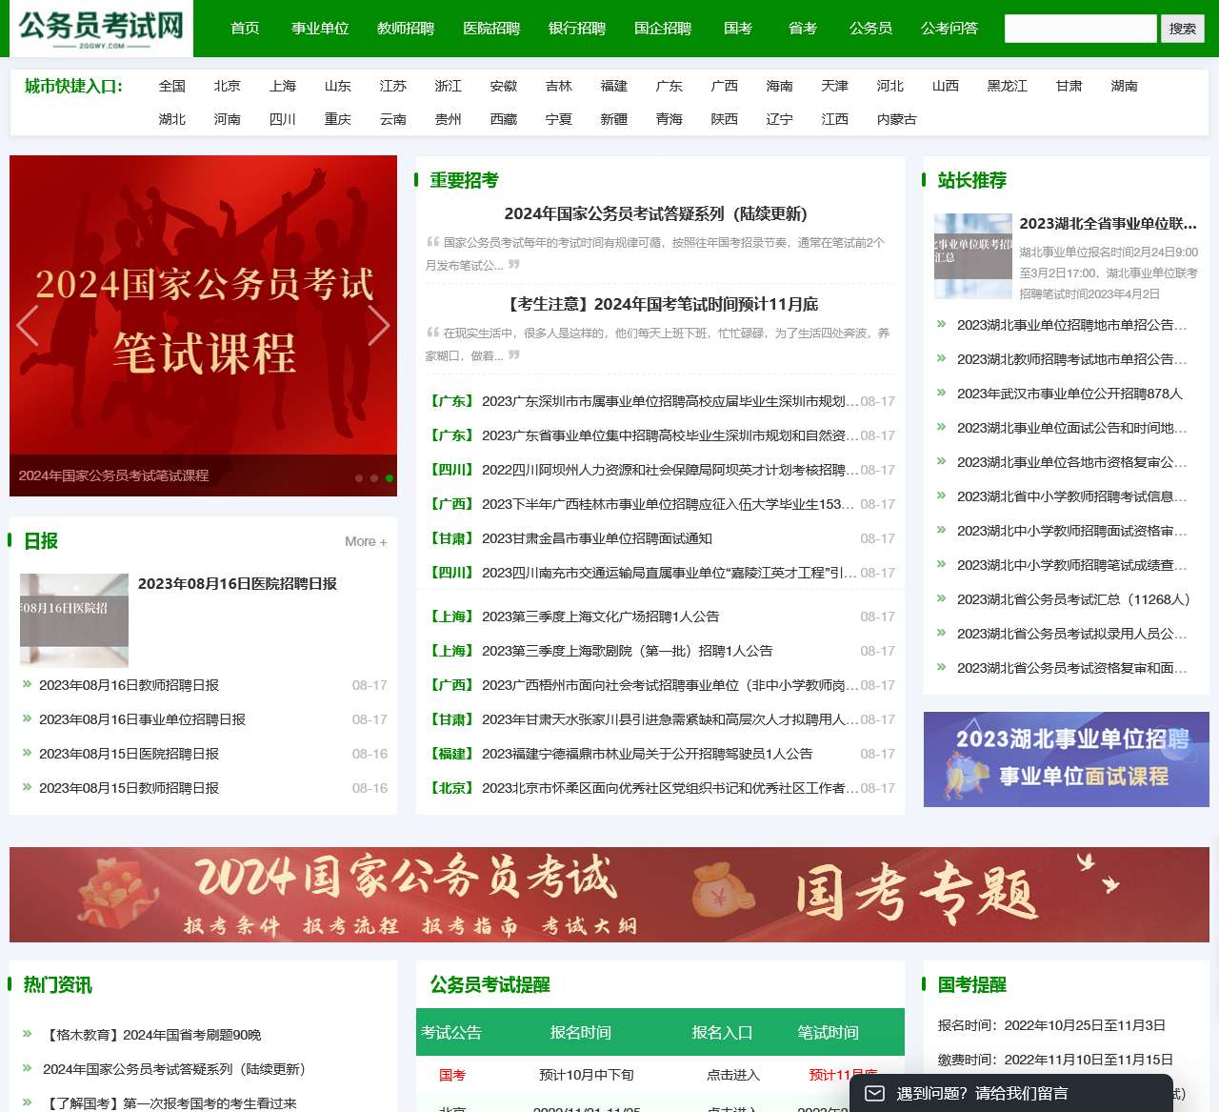Select the active green carousel dot
The height and width of the screenshot is (1112, 1219).
[x=390, y=478]
